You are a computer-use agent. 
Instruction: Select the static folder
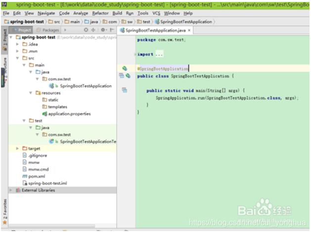click(50, 100)
